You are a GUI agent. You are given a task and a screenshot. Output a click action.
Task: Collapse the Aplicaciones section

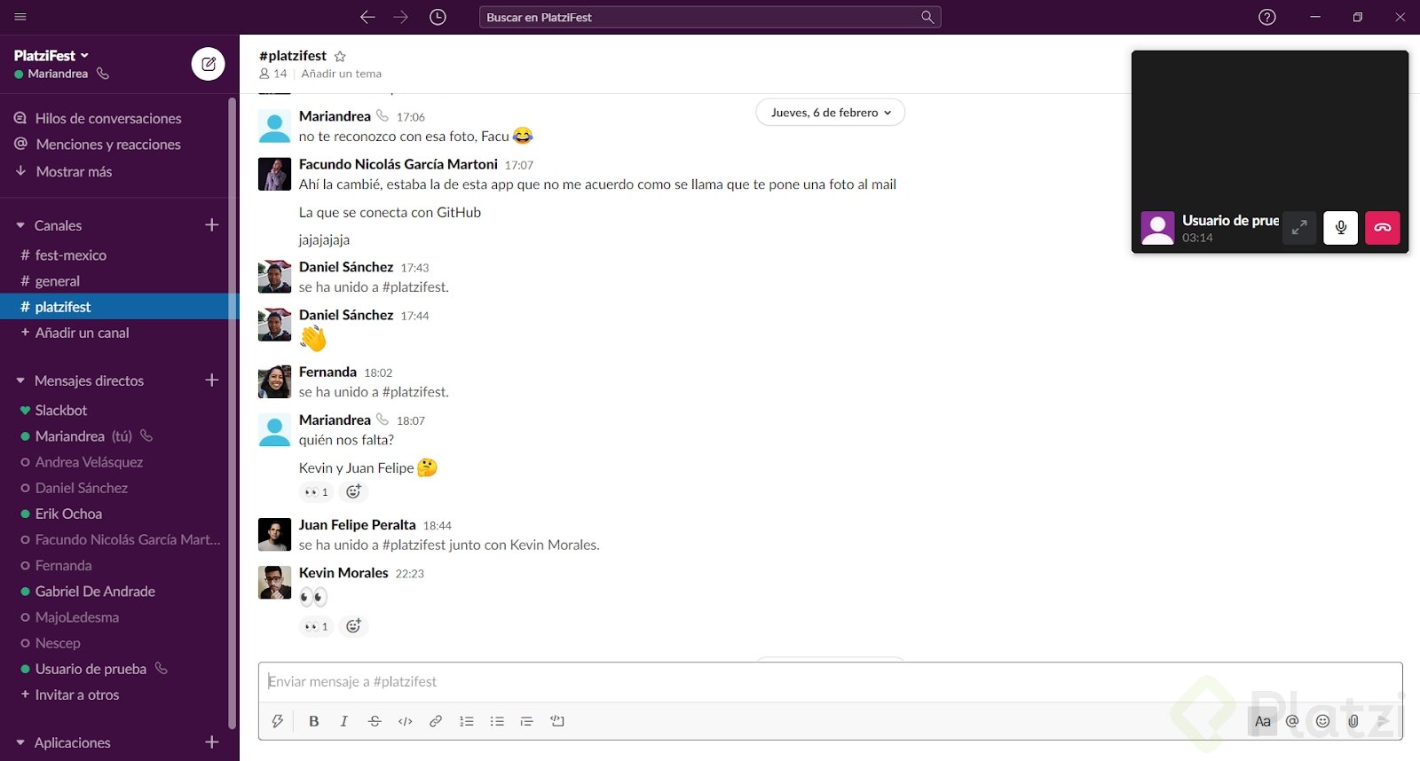click(20, 742)
